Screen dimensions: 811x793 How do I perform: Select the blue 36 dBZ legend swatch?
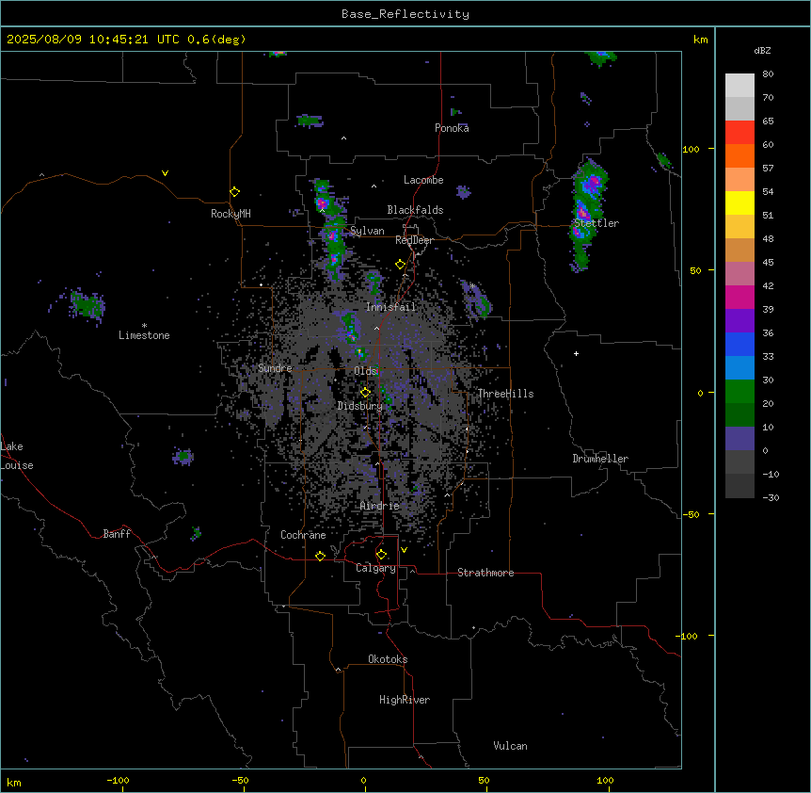pyautogui.click(x=739, y=344)
